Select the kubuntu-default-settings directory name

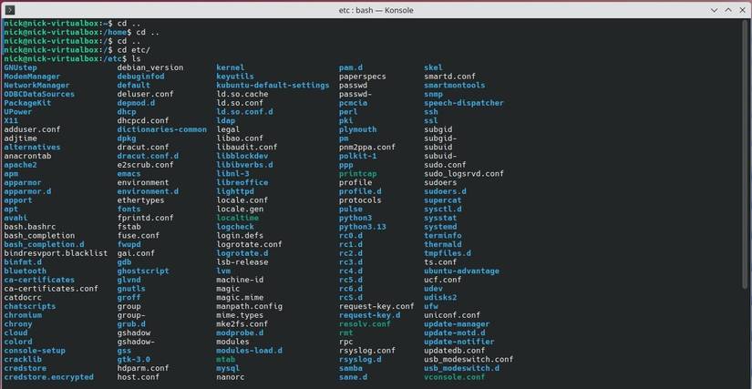[273, 85]
